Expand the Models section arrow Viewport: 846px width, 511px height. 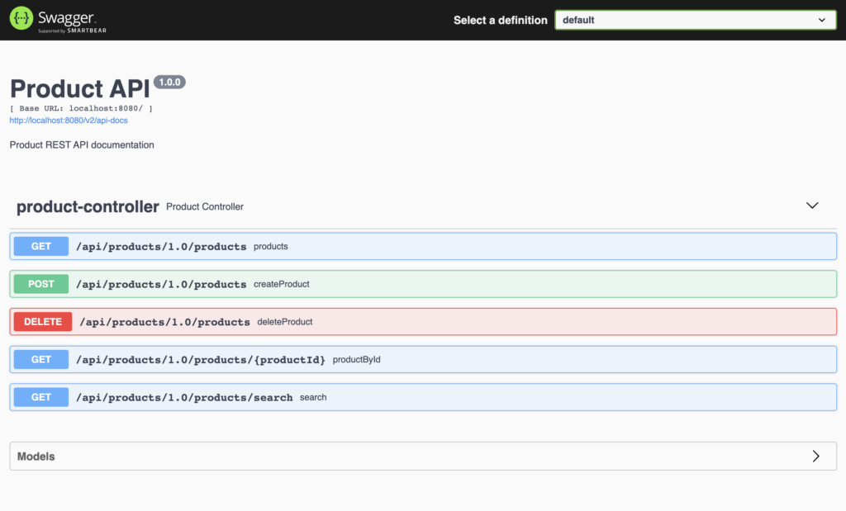pyautogui.click(x=815, y=456)
